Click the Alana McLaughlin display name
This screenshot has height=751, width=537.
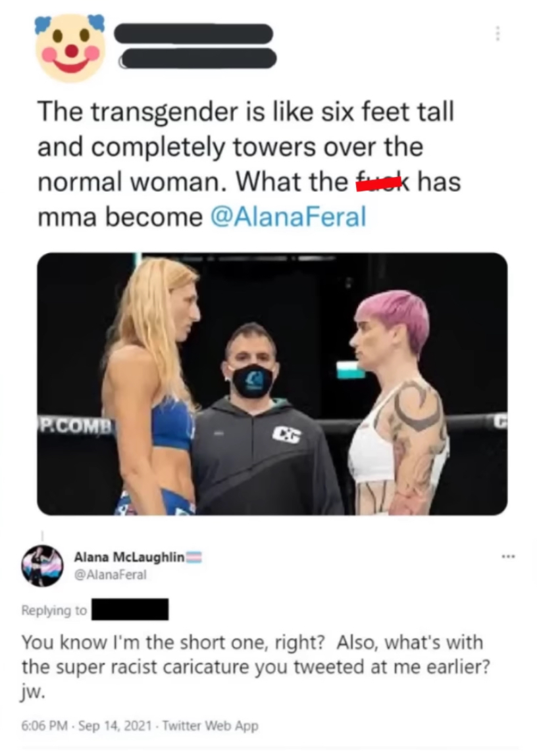(x=129, y=557)
